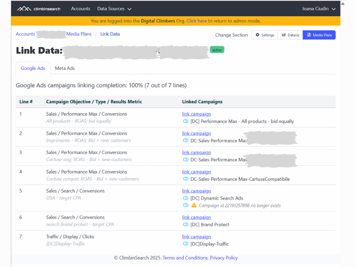The image size is (356, 267).
Task: Click the Dataviz section button
Action: 290,35
